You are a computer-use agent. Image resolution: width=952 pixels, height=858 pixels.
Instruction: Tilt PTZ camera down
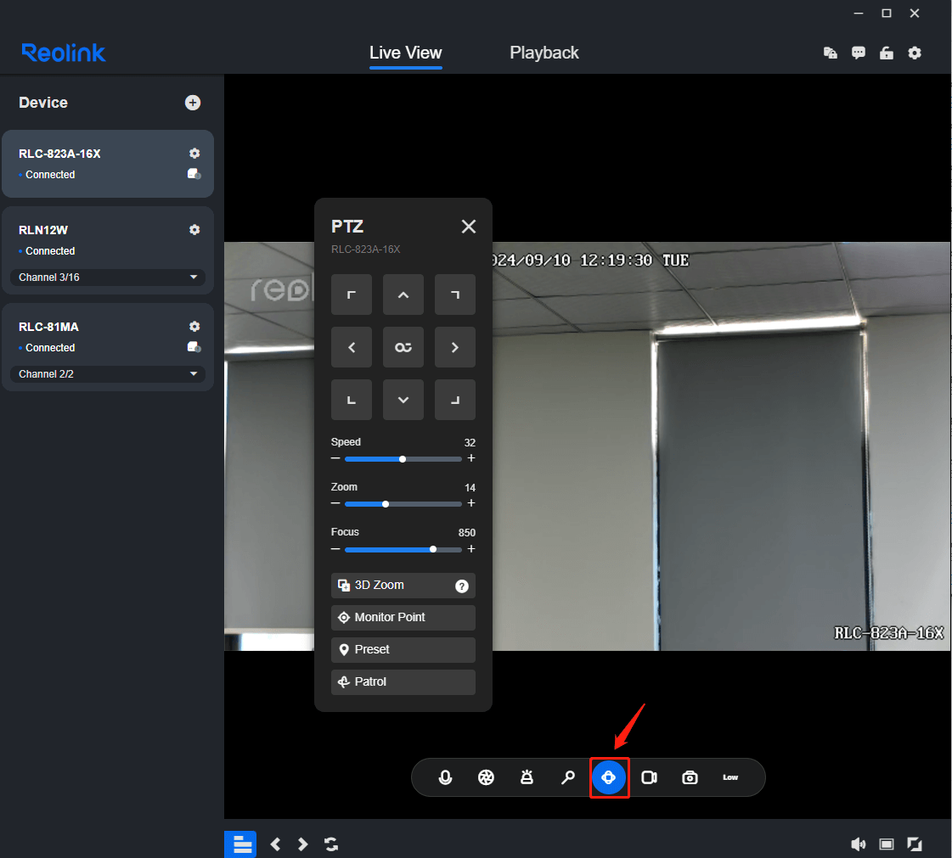(403, 400)
